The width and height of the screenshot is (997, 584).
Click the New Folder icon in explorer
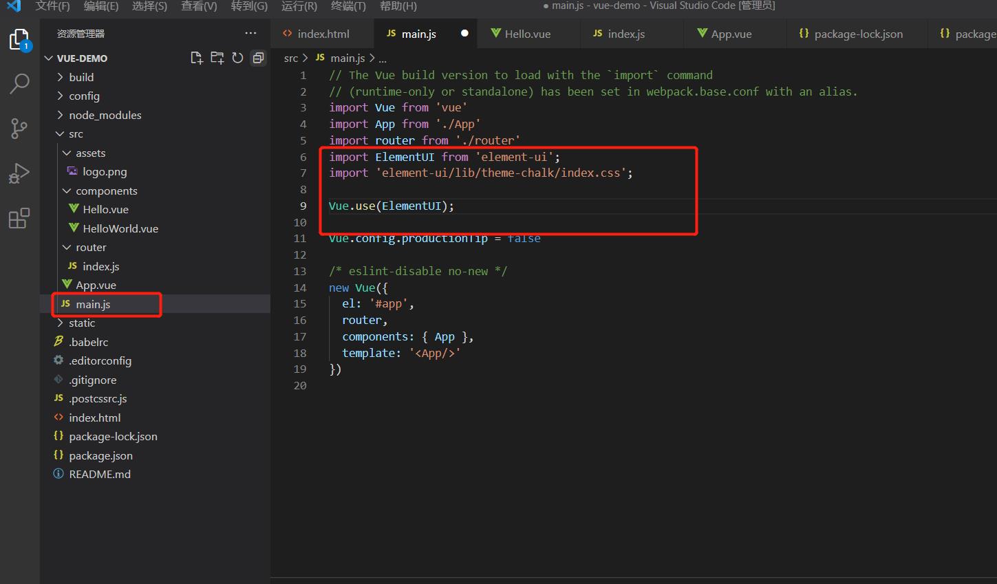click(x=217, y=58)
